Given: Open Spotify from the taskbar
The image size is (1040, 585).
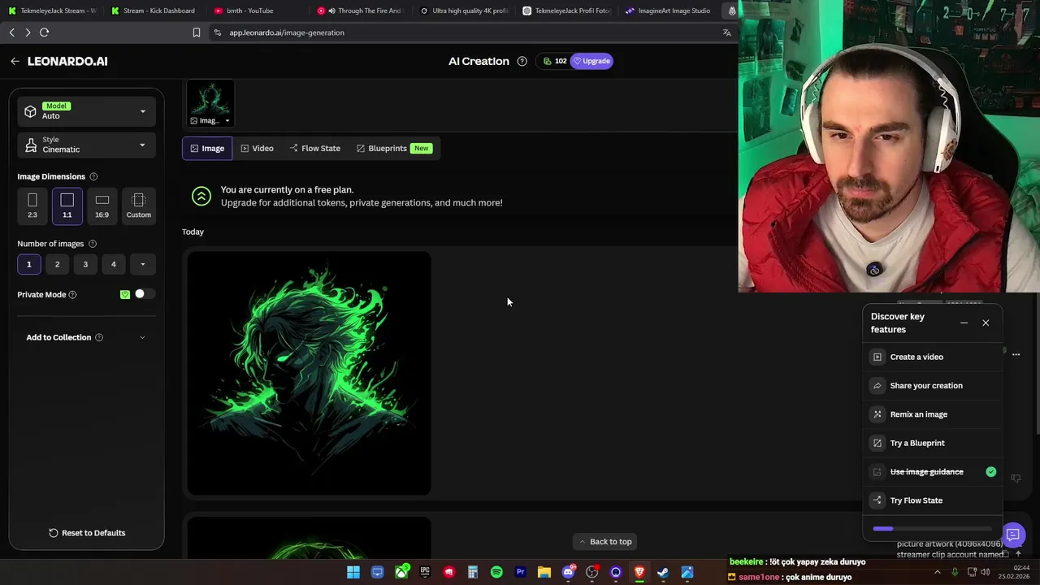Looking at the screenshot, I should click(x=496, y=573).
